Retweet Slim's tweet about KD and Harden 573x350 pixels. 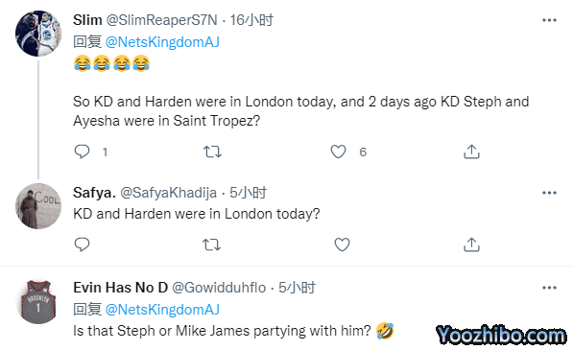coord(212,152)
